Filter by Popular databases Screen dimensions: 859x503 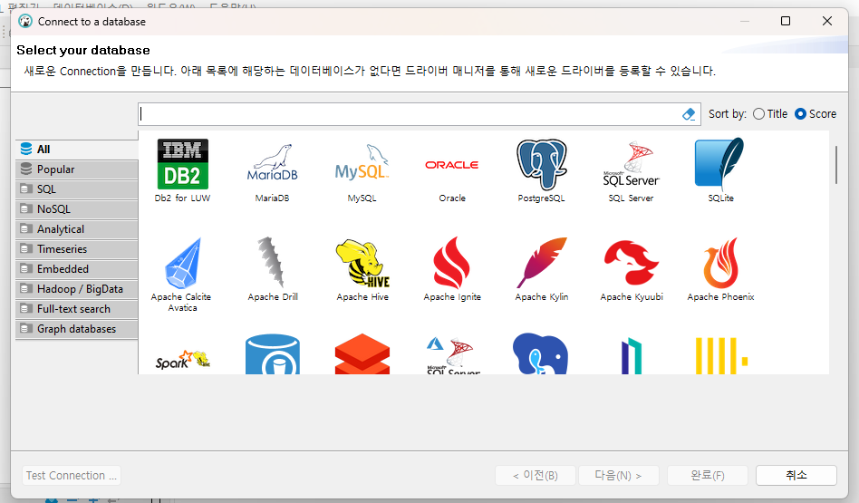[x=77, y=169]
